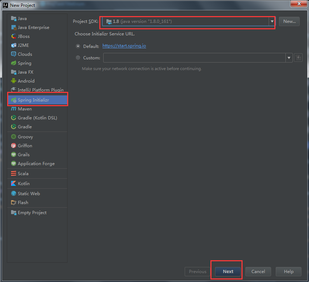309x282 pixels.
Task: Choose the Spring label
Action: [x=25, y=63]
